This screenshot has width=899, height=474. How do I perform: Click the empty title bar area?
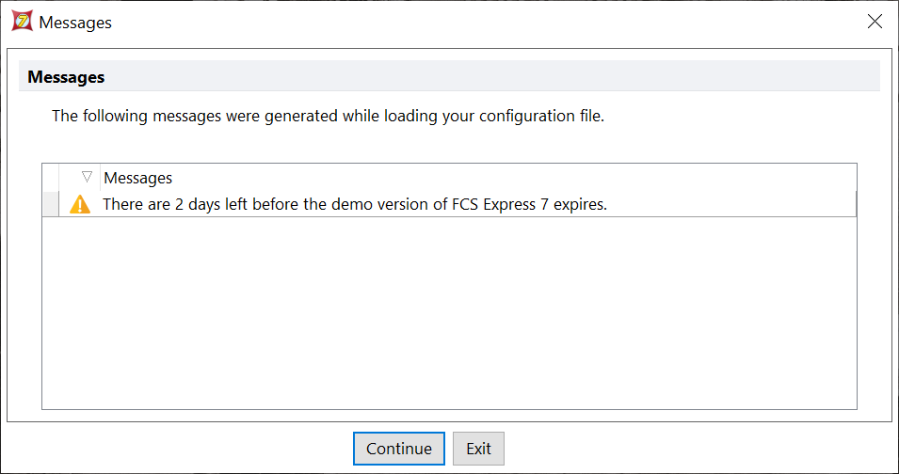(x=471, y=23)
